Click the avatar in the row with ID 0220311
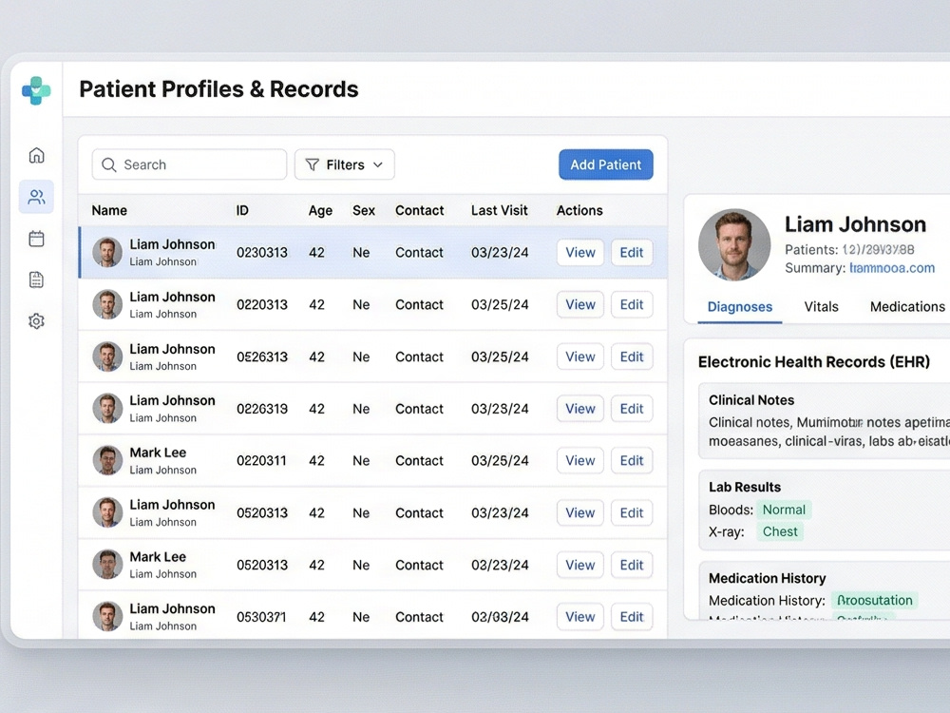 tap(107, 461)
